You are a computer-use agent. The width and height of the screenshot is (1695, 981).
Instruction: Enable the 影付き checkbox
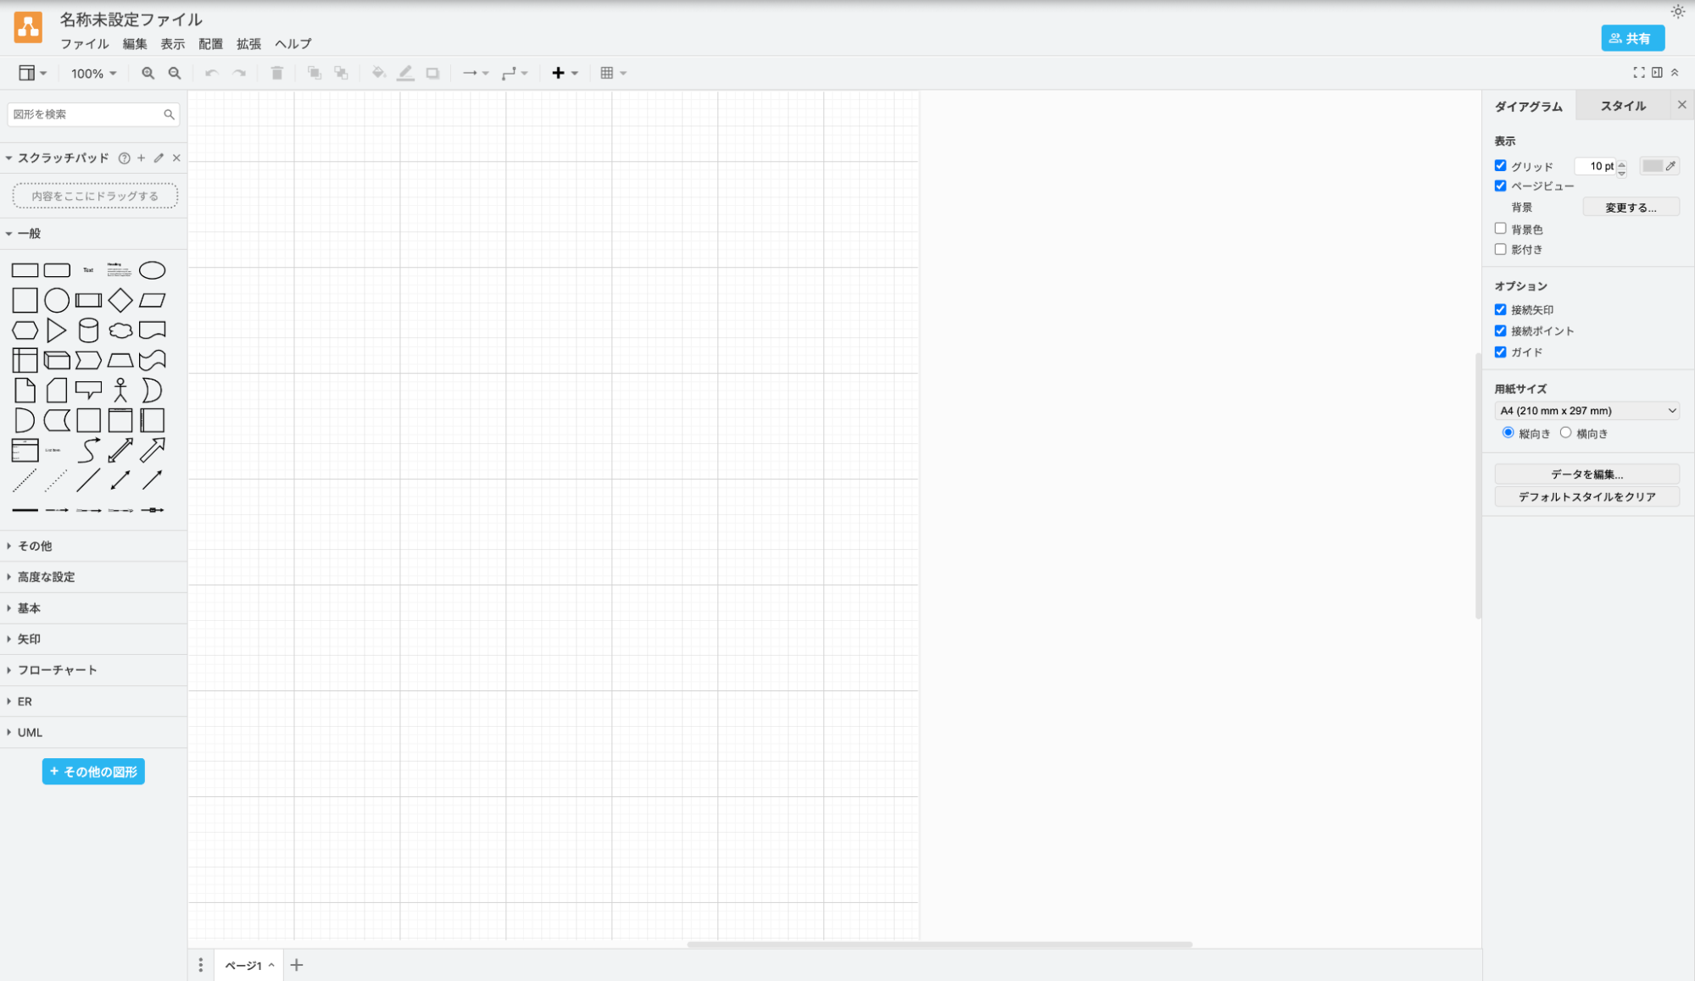(1500, 249)
